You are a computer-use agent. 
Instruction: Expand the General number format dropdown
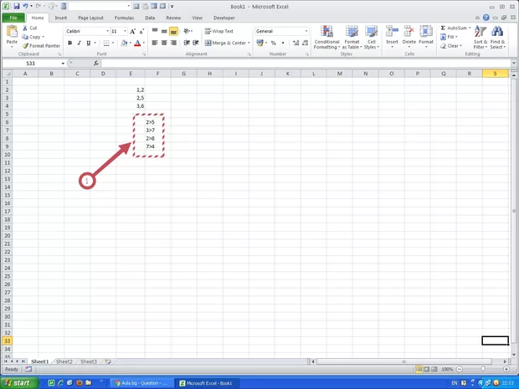tap(306, 31)
